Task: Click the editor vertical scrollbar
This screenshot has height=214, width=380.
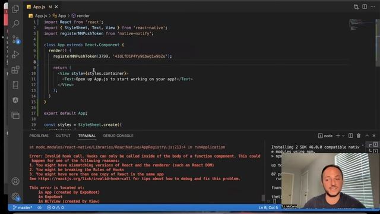Action: (378, 42)
